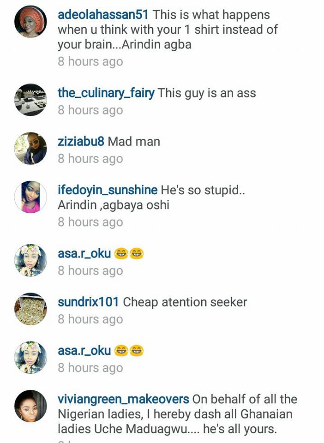
Task: Click first asa.r_oku username
Action: click(84, 254)
